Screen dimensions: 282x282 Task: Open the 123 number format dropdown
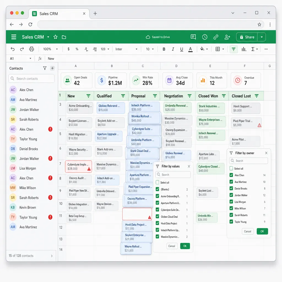pos(105,49)
